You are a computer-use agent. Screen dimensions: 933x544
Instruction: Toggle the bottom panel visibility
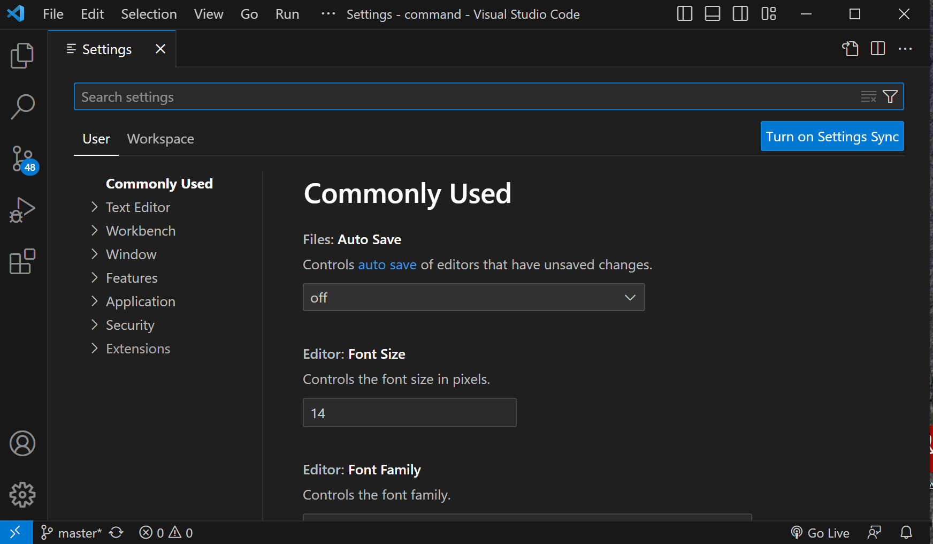713,14
